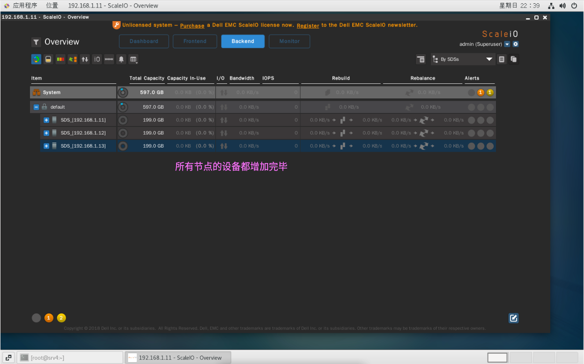Click the Item column header

point(37,78)
